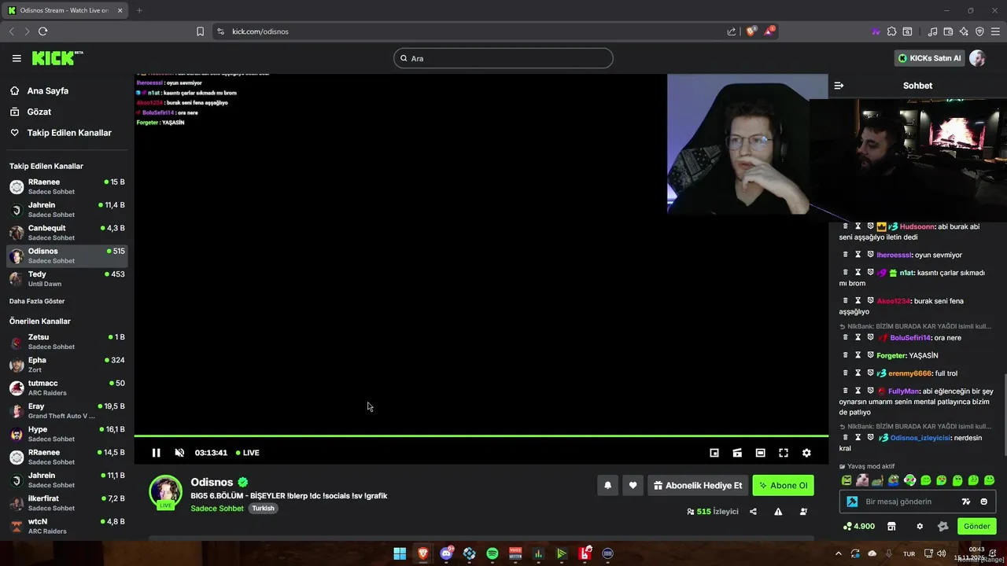Open the user profile avatar menu

977,58
